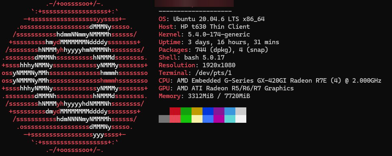Click the bright magenta color swatch
The width and height of the screenshot is (392, 156).
tap(219, 119)
